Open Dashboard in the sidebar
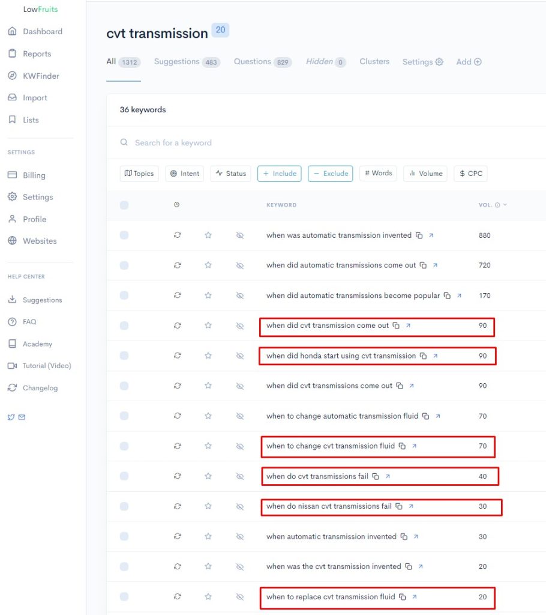The height and width of the screenshot is (615, 546). click(x=35, y=31)
